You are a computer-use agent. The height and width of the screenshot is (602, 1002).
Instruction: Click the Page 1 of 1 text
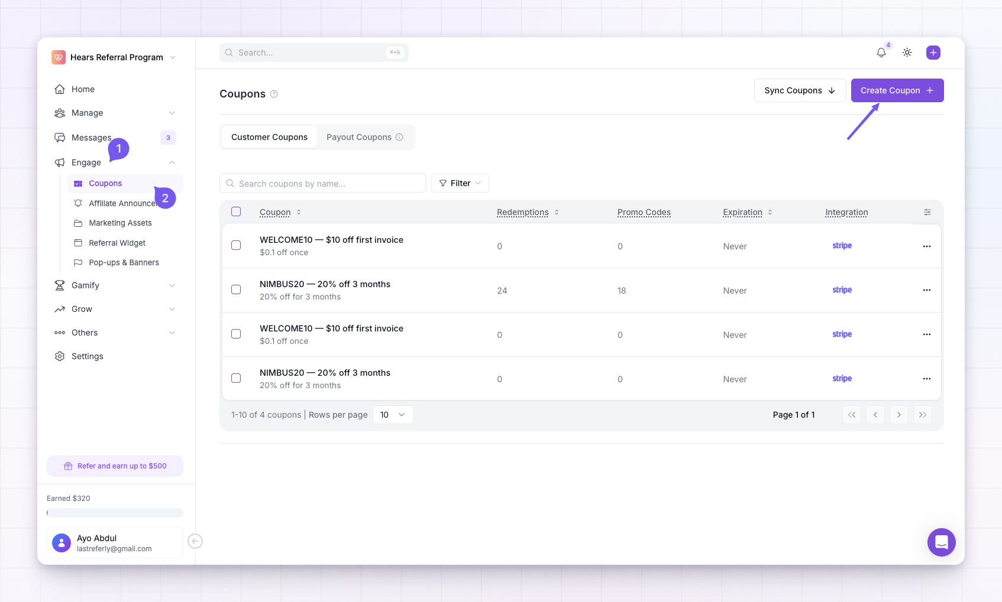[x=794, y=415]
